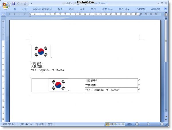Screen dimensions: 172x130
Task: Click the zoom in plus button
Action: coord(162,124)
